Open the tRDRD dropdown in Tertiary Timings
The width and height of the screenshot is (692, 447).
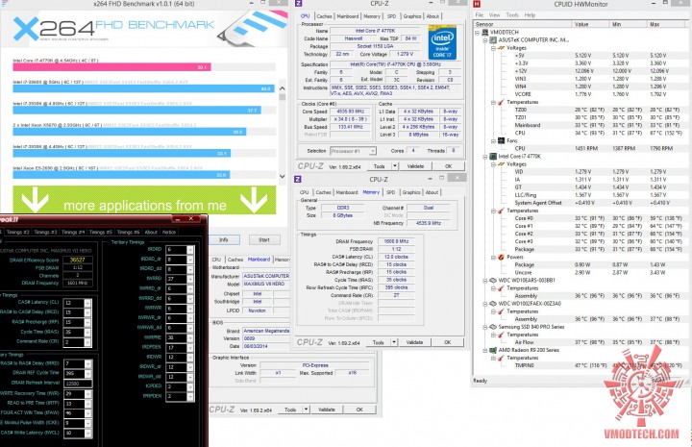point(190,250)
